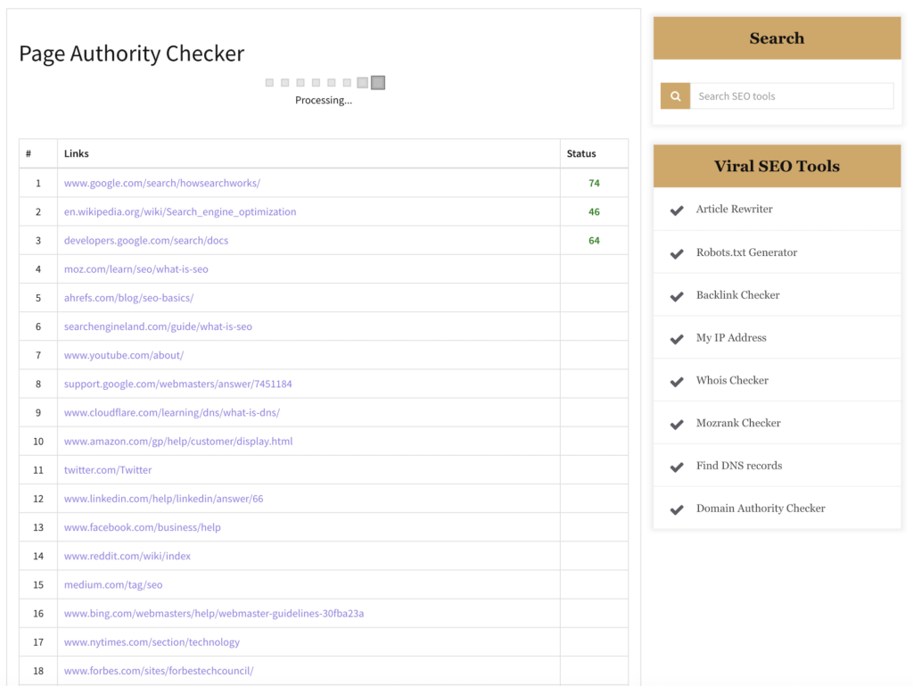Click the checkmark icon beside Backlink Checker

tap(677, 294)
